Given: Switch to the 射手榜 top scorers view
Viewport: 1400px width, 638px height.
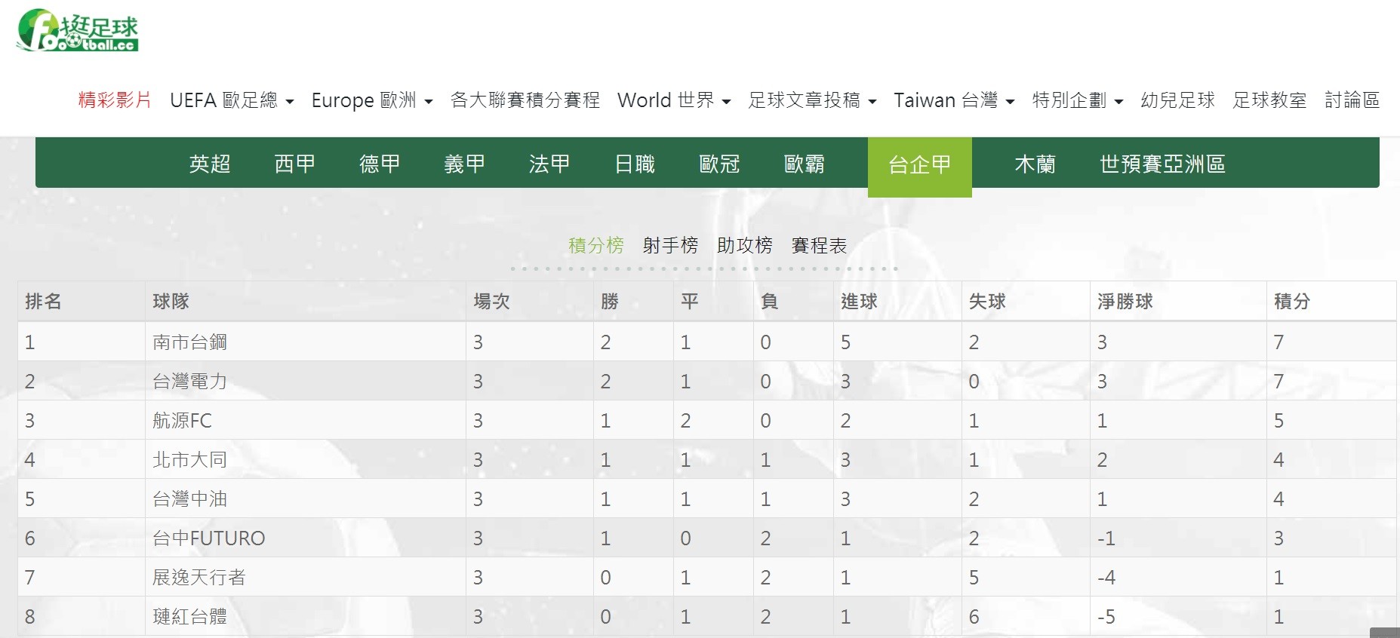Looking at the screenshot, I should (670, 245).
